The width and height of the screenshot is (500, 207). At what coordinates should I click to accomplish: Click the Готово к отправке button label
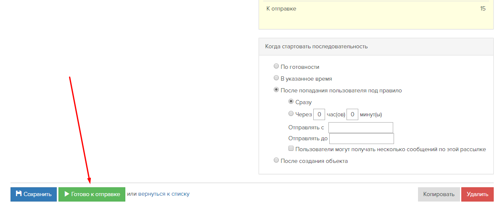95,194
